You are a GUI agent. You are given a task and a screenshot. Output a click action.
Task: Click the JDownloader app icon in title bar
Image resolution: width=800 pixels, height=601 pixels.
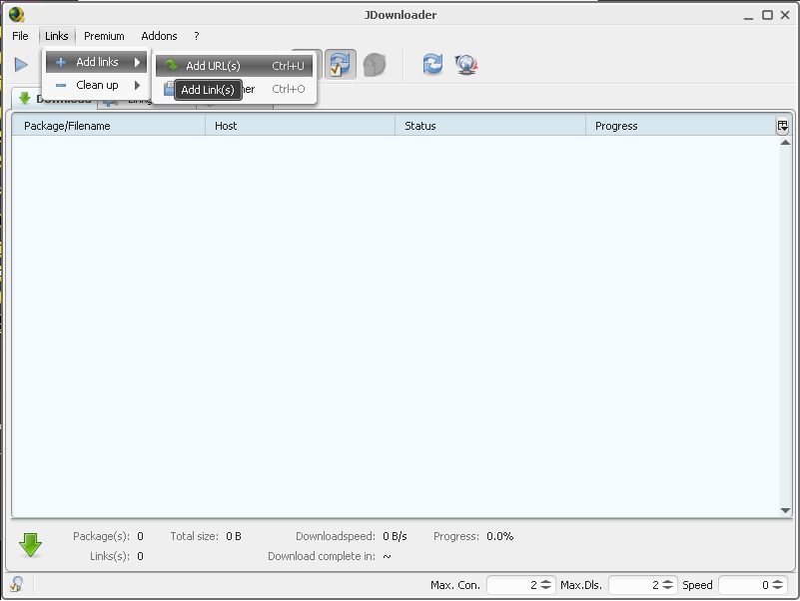(x=17, y=15)
